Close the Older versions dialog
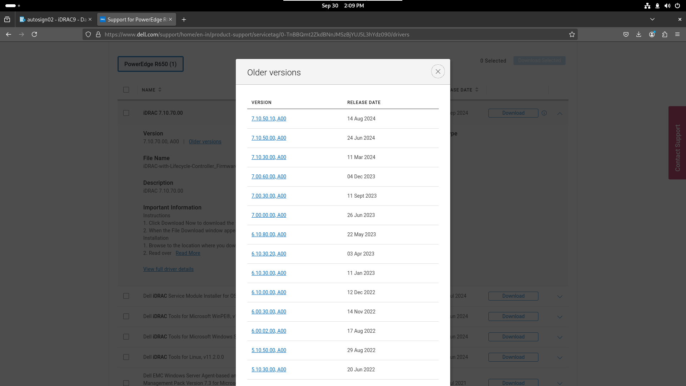 coord(438,71)
